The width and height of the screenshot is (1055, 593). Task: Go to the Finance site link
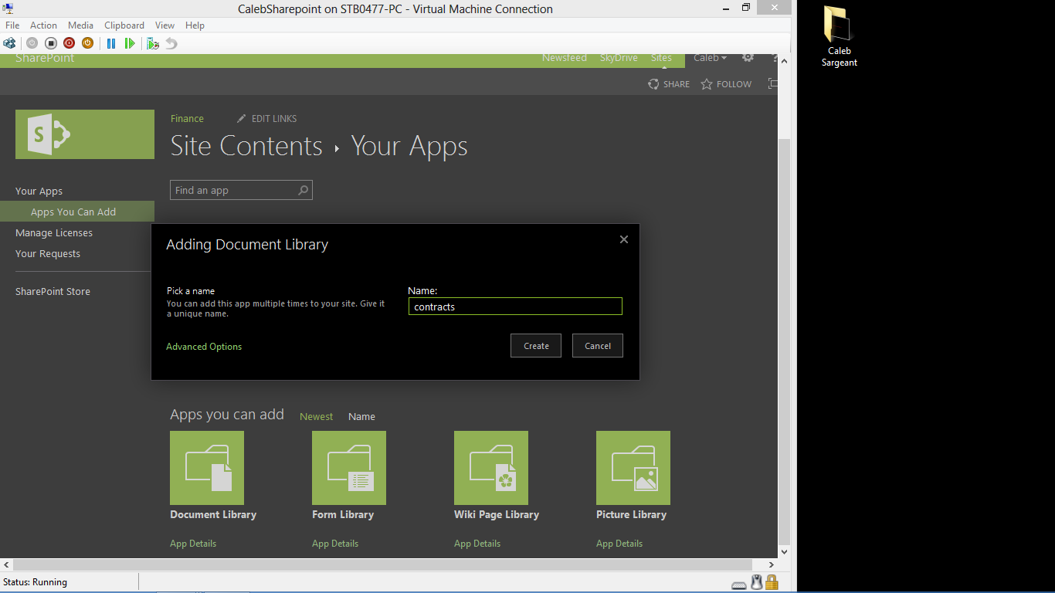tap(187, 118)
